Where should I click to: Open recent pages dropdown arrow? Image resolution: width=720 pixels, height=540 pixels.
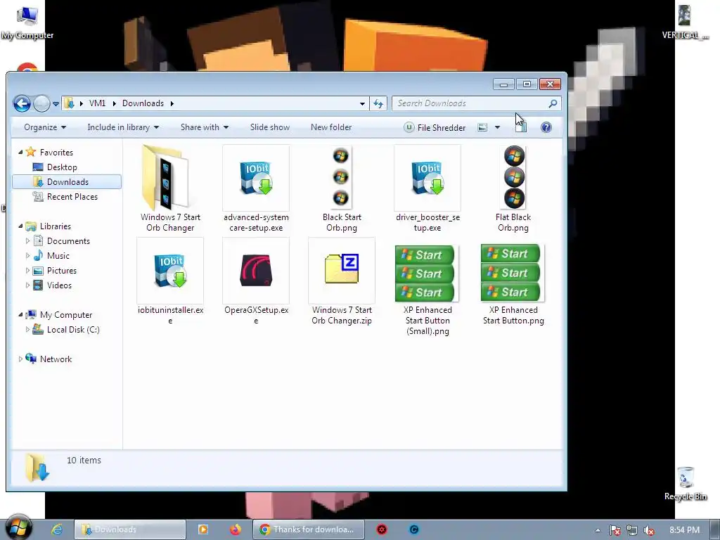pos(56,104)
